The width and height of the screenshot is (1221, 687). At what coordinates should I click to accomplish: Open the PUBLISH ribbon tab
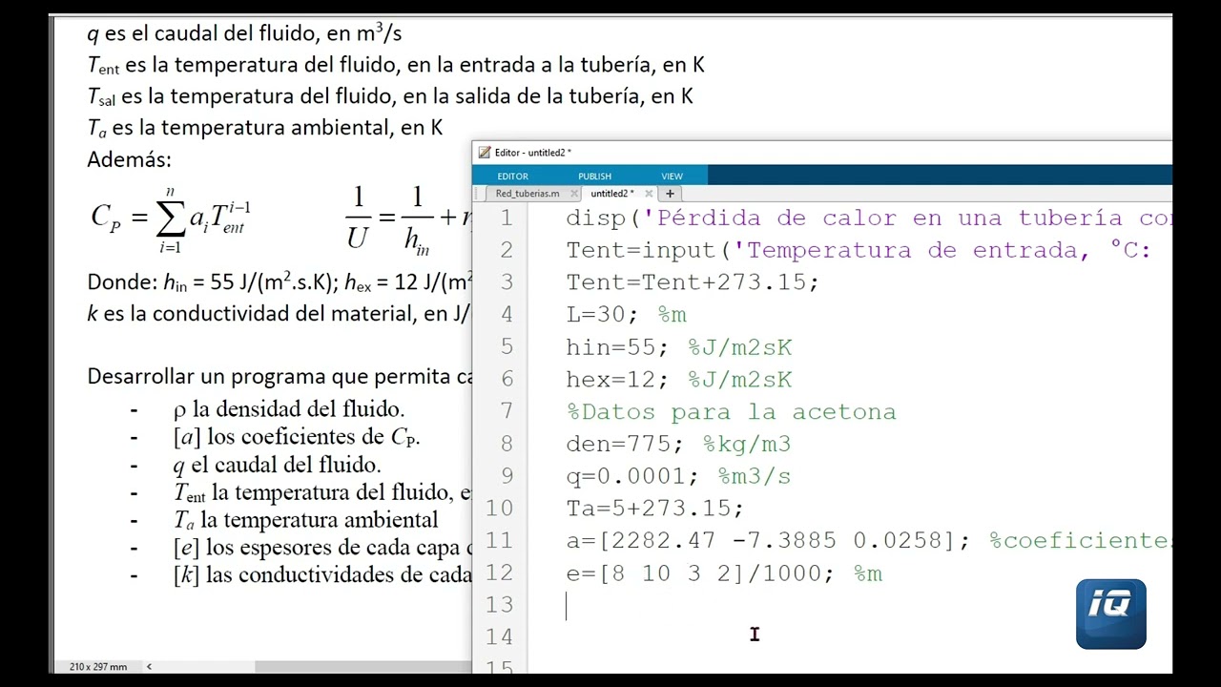[x=594, y=176]
